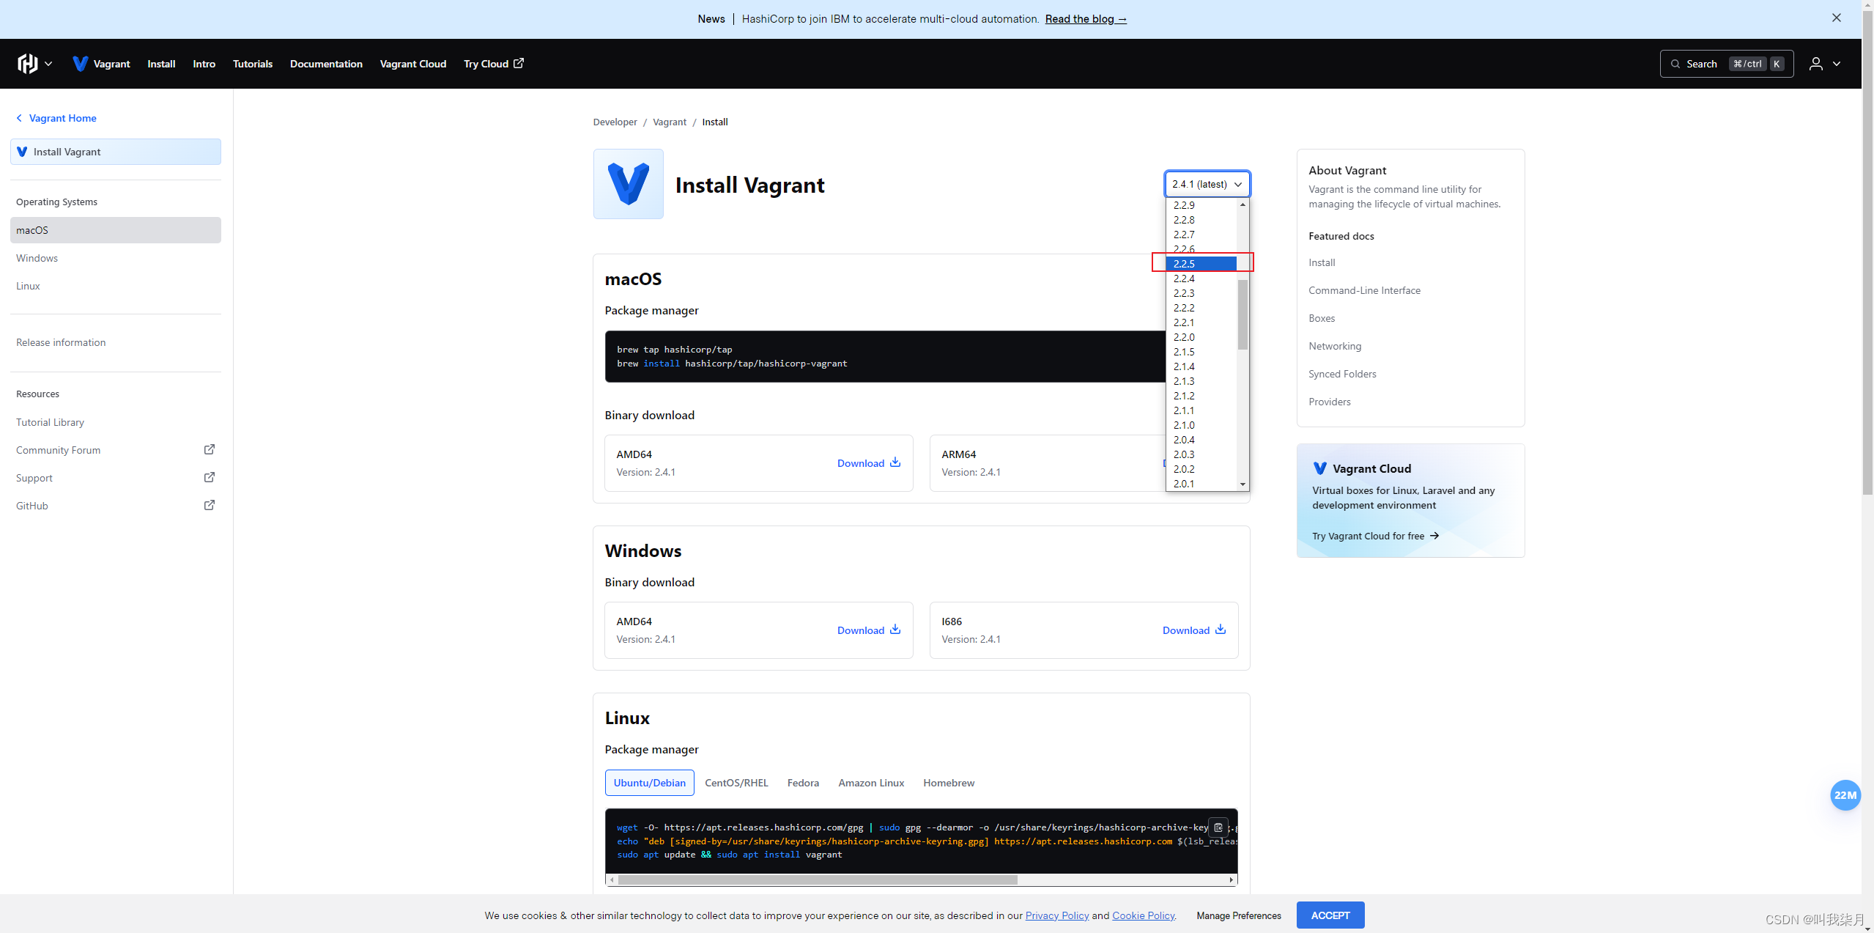Image resolution: width=1874 pixels, height=933 pixels.
Task: Click the search magnifier icon
Action: tap(1675, 64)
